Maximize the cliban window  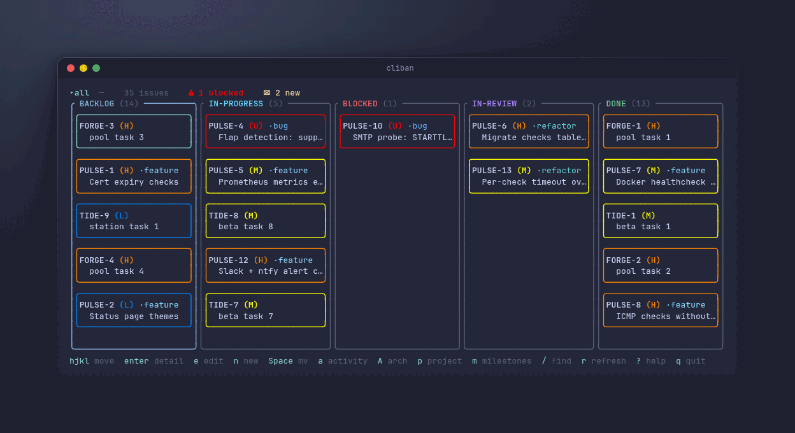pyautogui.click(x=96, y=68)
